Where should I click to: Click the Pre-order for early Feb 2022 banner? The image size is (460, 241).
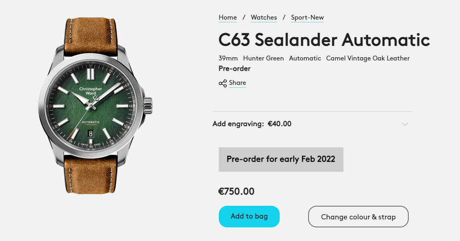(281, 159)
